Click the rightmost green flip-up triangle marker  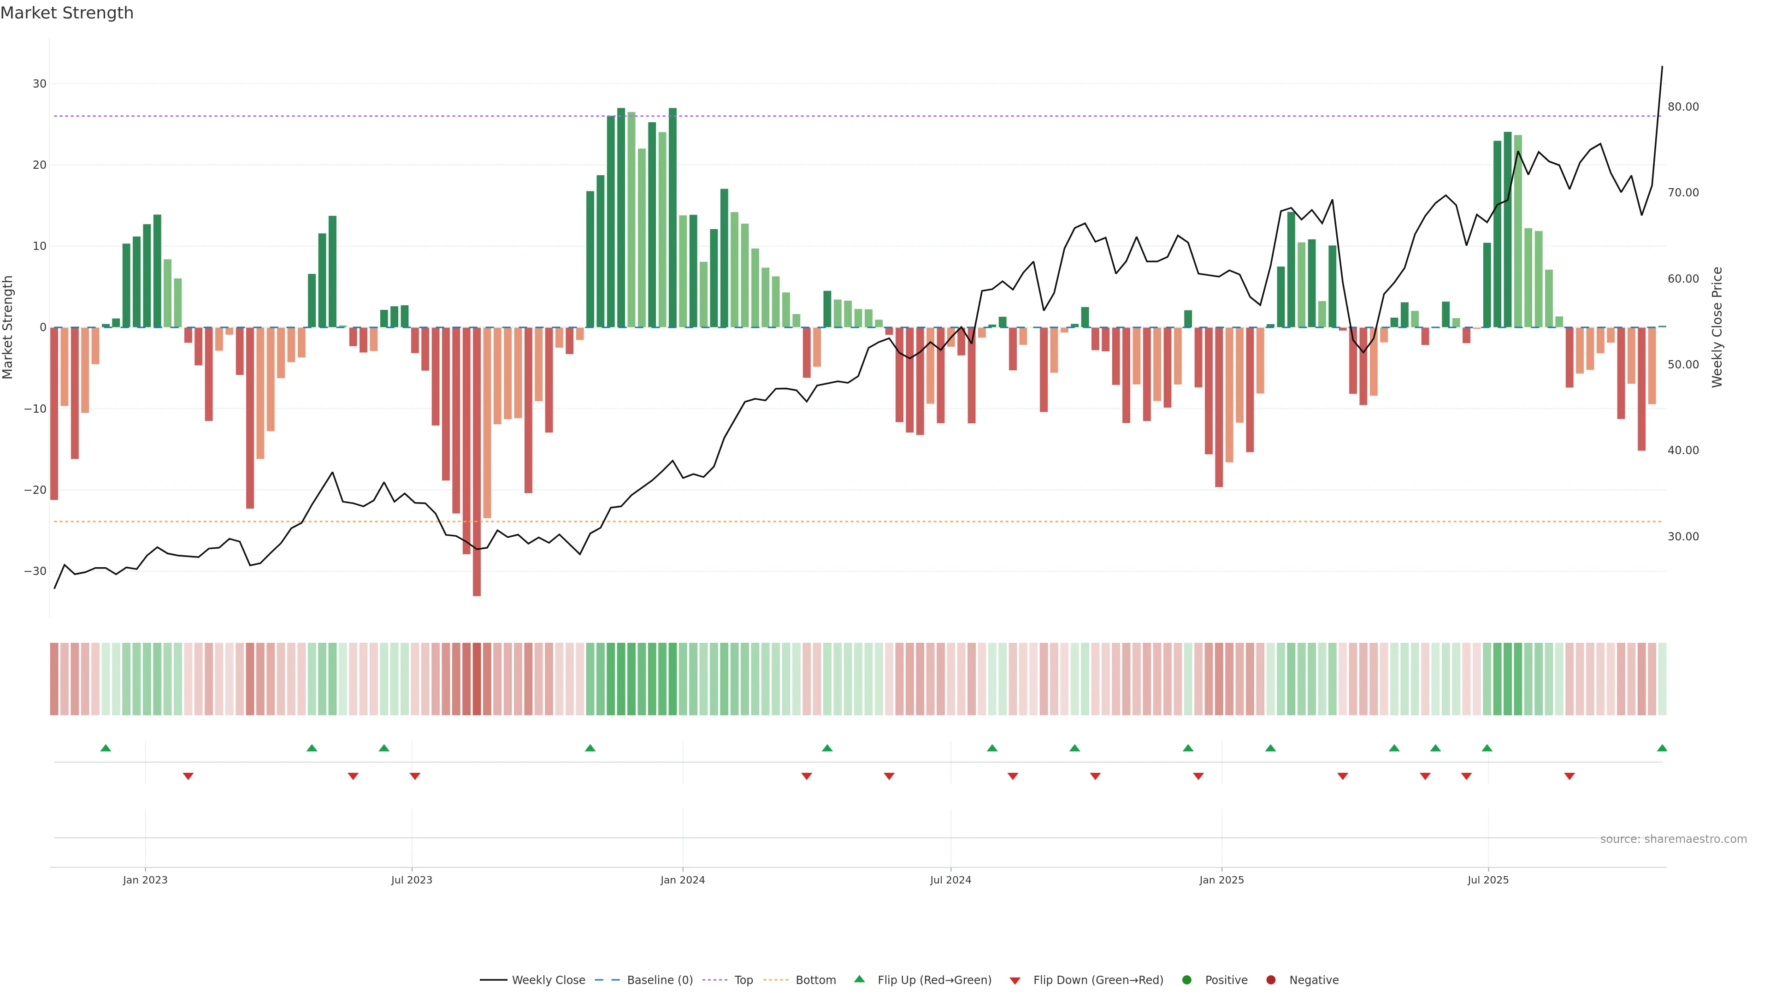[x=1661, y=748]
